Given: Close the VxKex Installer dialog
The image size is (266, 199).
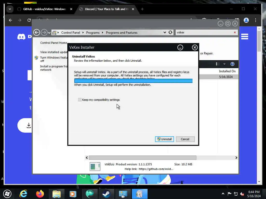Looking at the screenshot, I should coord(195,47).
